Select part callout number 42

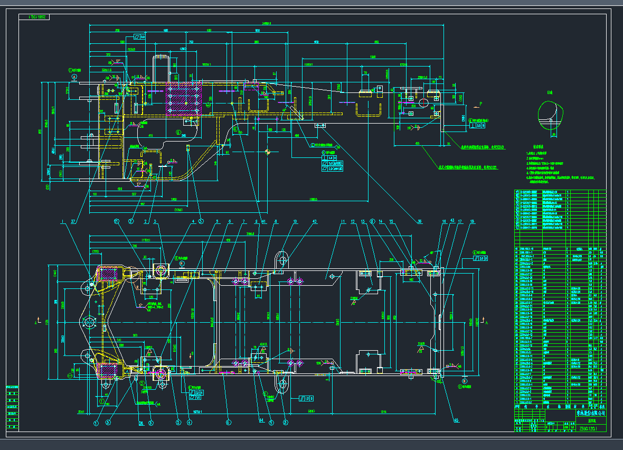coord(315,221)
